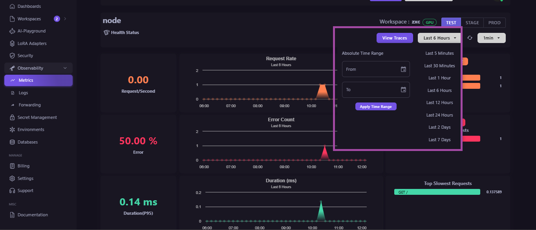Expand the Workspaces chevron
This screenshot has height=230, width=536.
(x=65, y=19)
